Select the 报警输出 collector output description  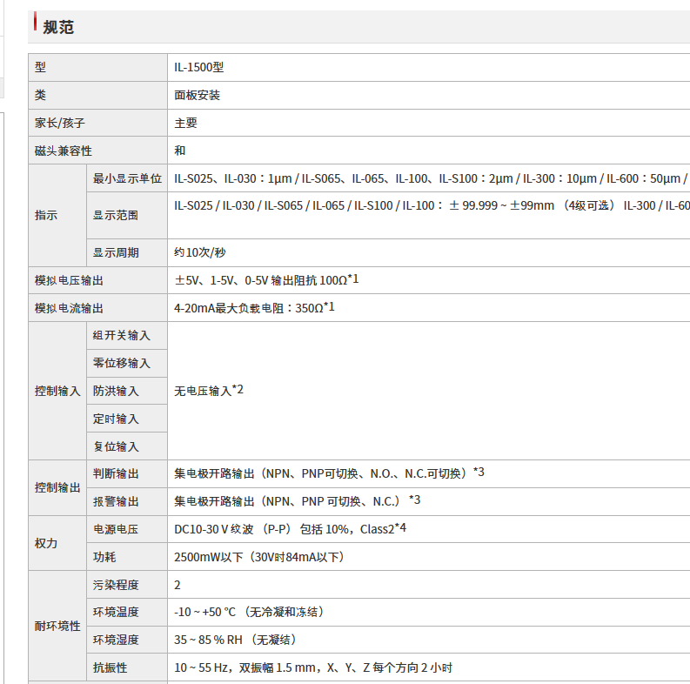297,501
